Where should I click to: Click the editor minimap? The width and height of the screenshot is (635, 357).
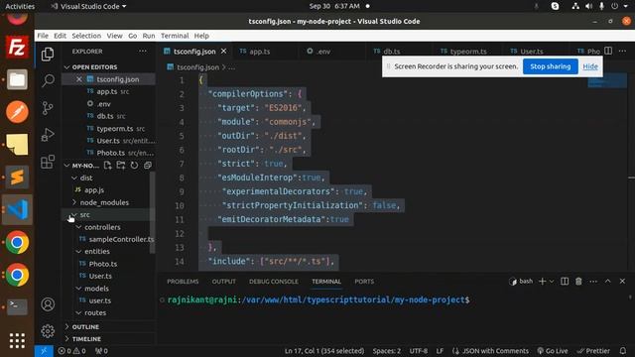point(607,80)
